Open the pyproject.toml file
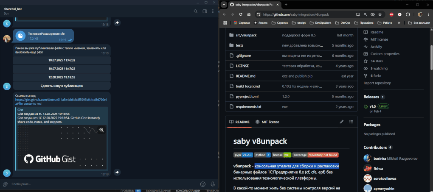This screenshot has width=433, height=192. (247, 97)
